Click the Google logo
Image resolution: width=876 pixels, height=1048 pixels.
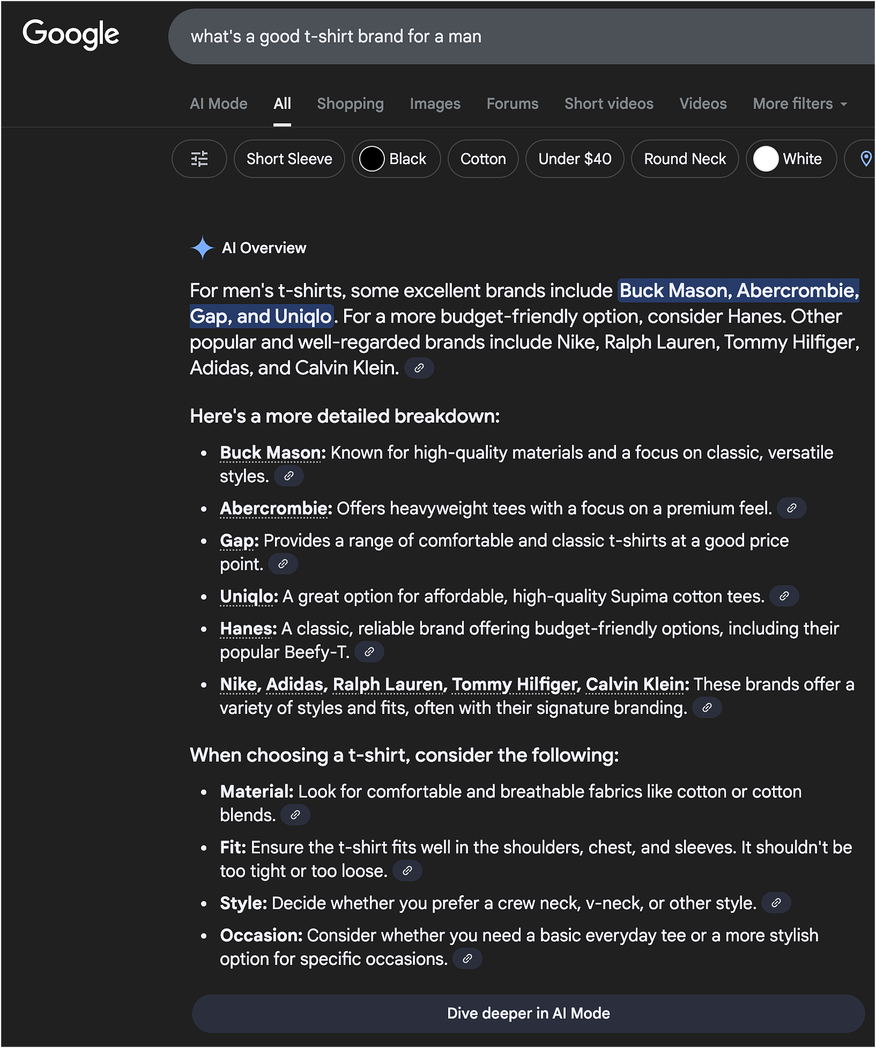coord(71,34)
